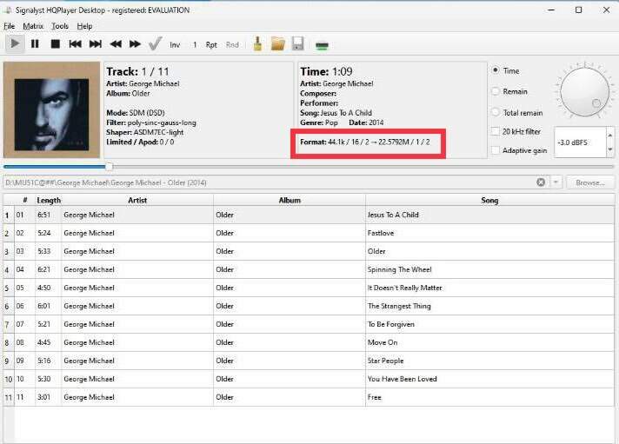This screenshot has width=619, height=444.
Task: Click the open folder icon
Action: (x=278, y=43)
